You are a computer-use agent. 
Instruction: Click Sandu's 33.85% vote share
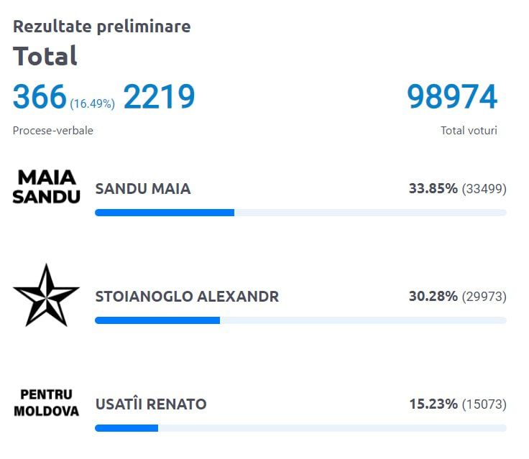(433, 189)
